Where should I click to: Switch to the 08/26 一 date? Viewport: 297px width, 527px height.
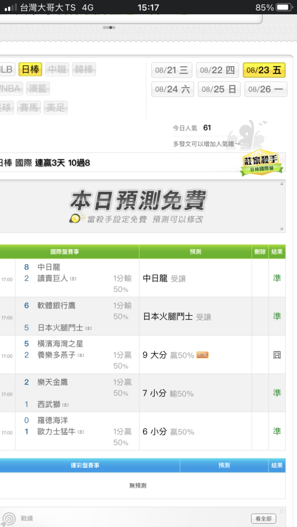266,89
